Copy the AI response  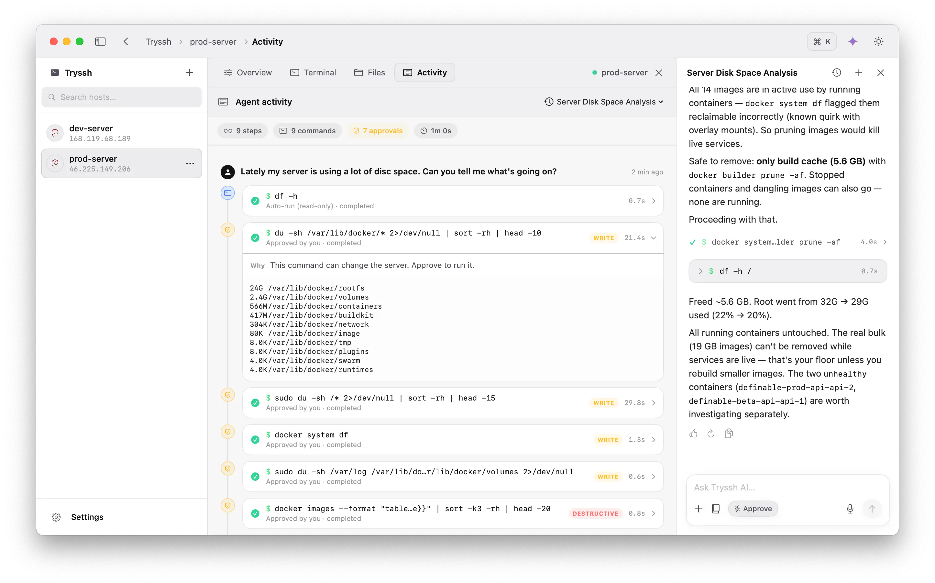(x=728, y=434)
